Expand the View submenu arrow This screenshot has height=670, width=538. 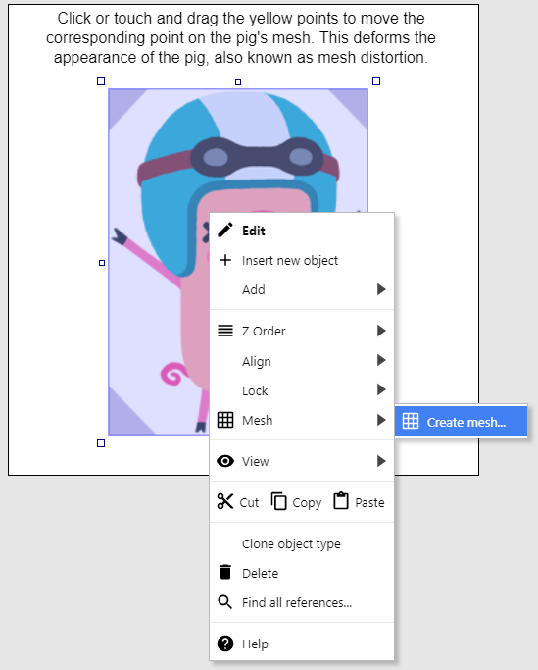click(x=381, y=461)
